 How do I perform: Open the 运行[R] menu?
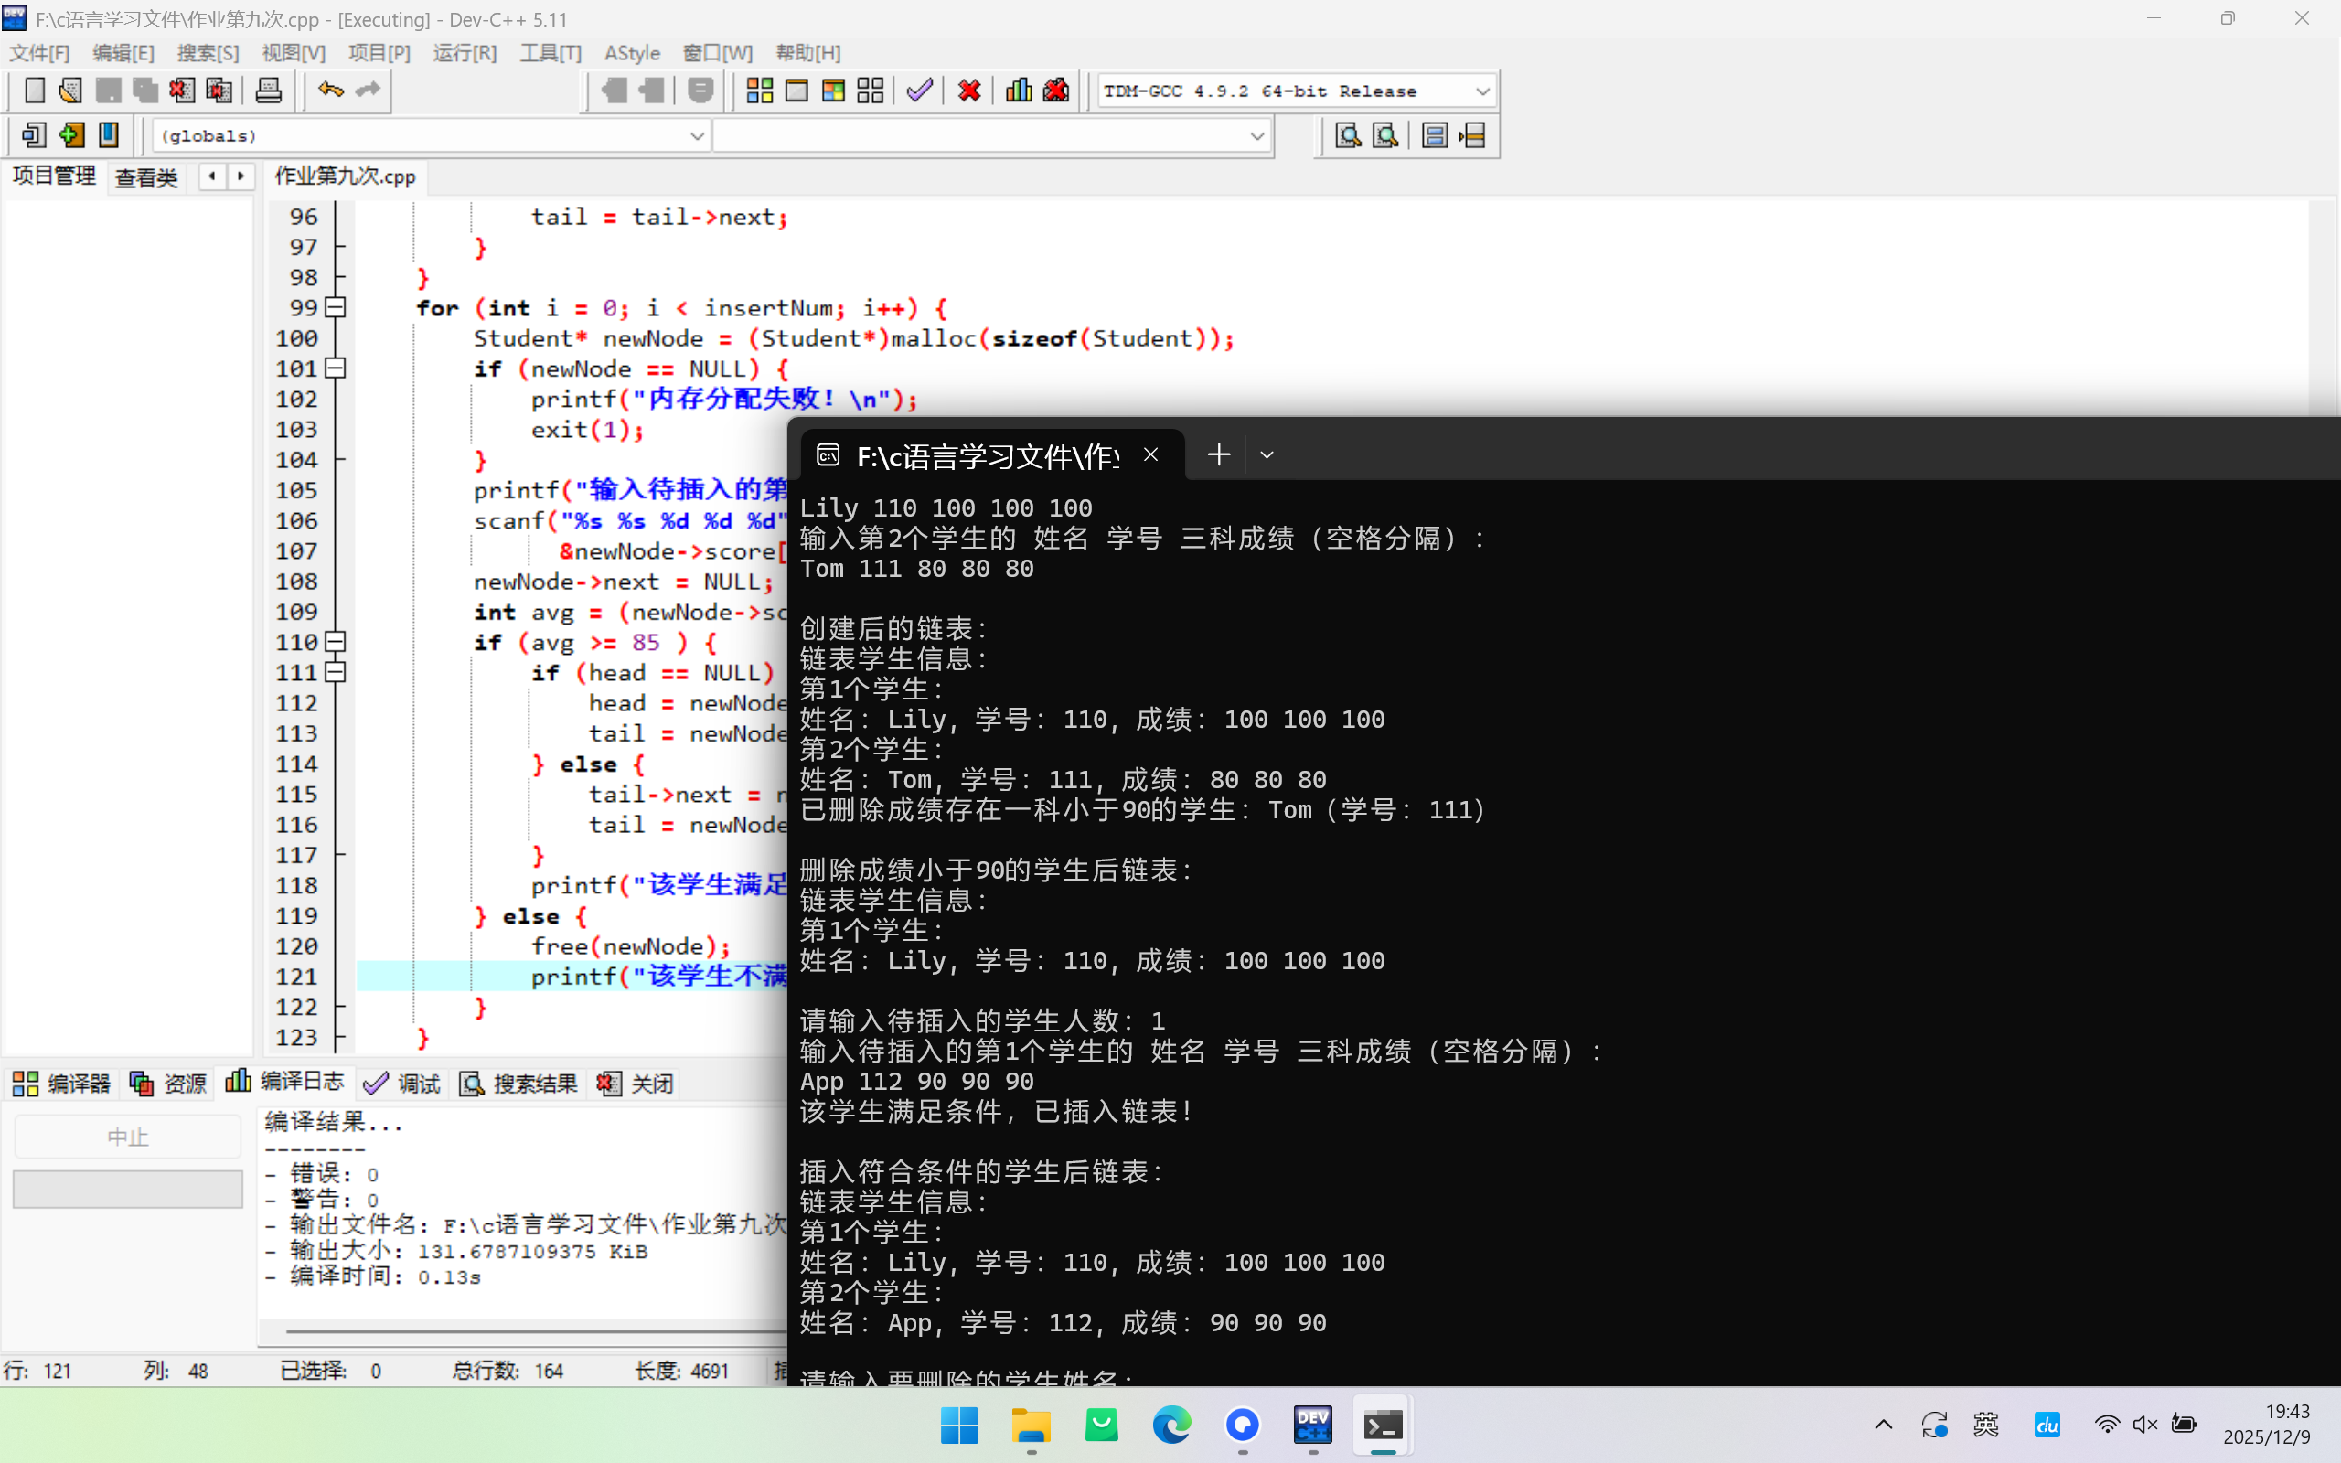click(x=465, y=53)
